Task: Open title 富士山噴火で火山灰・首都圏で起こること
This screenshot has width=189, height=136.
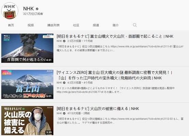Action: pos(115,36)
